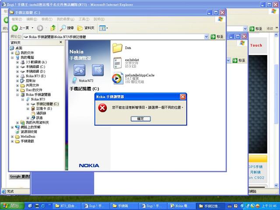Click the taskbar clock 上午 01:46
The width and height of the screenshot is (280, 210).
click(x=269, y=206)
